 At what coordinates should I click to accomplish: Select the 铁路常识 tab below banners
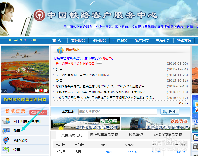[x=136, y=135]
